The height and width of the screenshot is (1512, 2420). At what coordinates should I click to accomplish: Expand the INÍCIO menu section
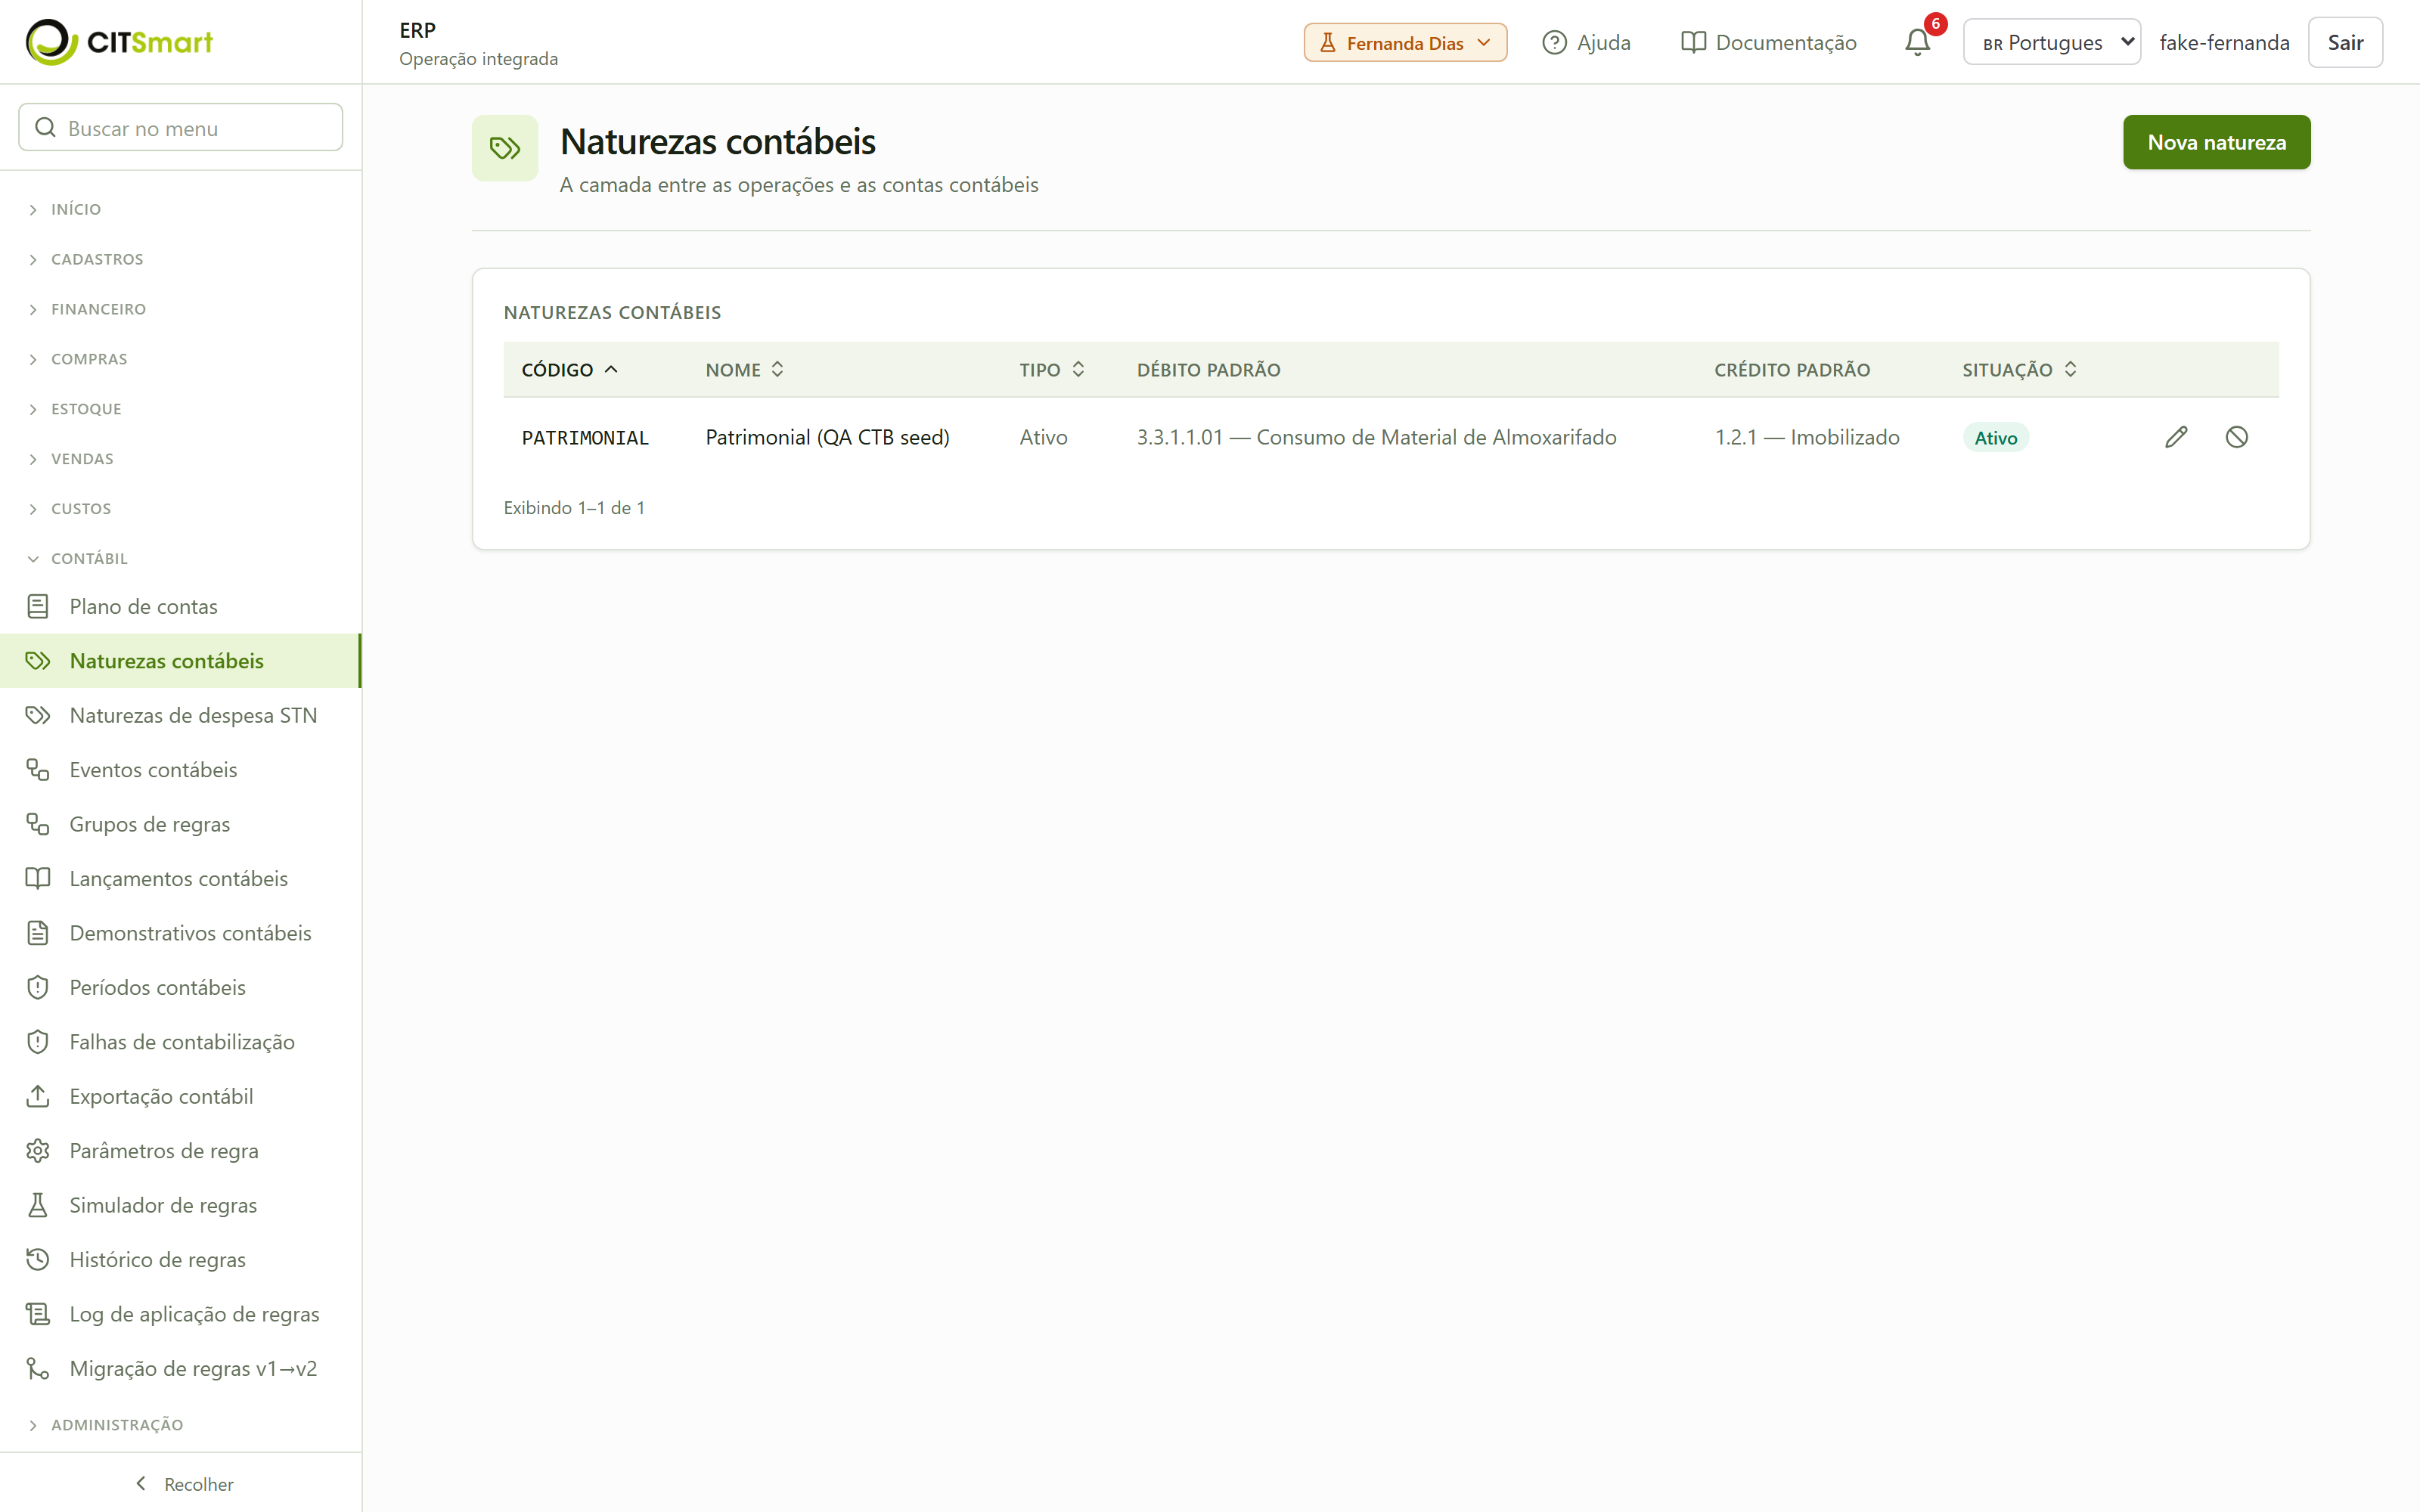pos(181,209)
